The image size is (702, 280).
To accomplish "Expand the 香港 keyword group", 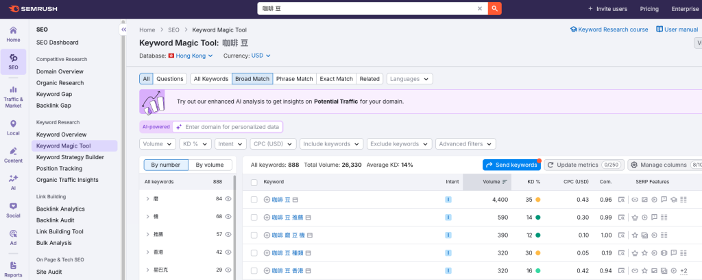I will (148, 253).
